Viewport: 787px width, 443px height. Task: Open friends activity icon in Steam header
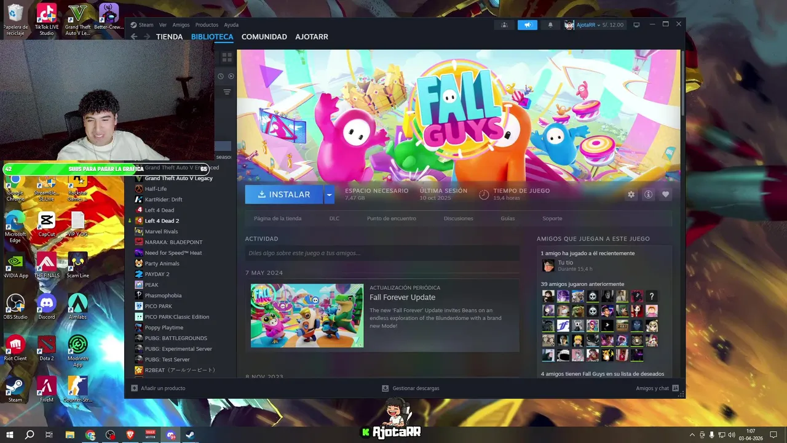[x=504, y=25]
